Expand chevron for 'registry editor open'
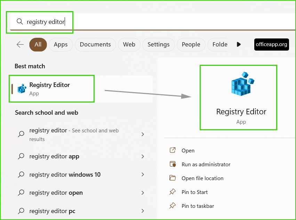 click(143, 193)
